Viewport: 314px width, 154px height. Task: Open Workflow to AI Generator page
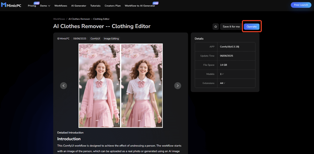(140, 6)
